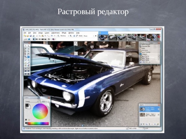Open the Layers menu
The width and height of the screenshot is (186, 139).
tap(47, 33)
